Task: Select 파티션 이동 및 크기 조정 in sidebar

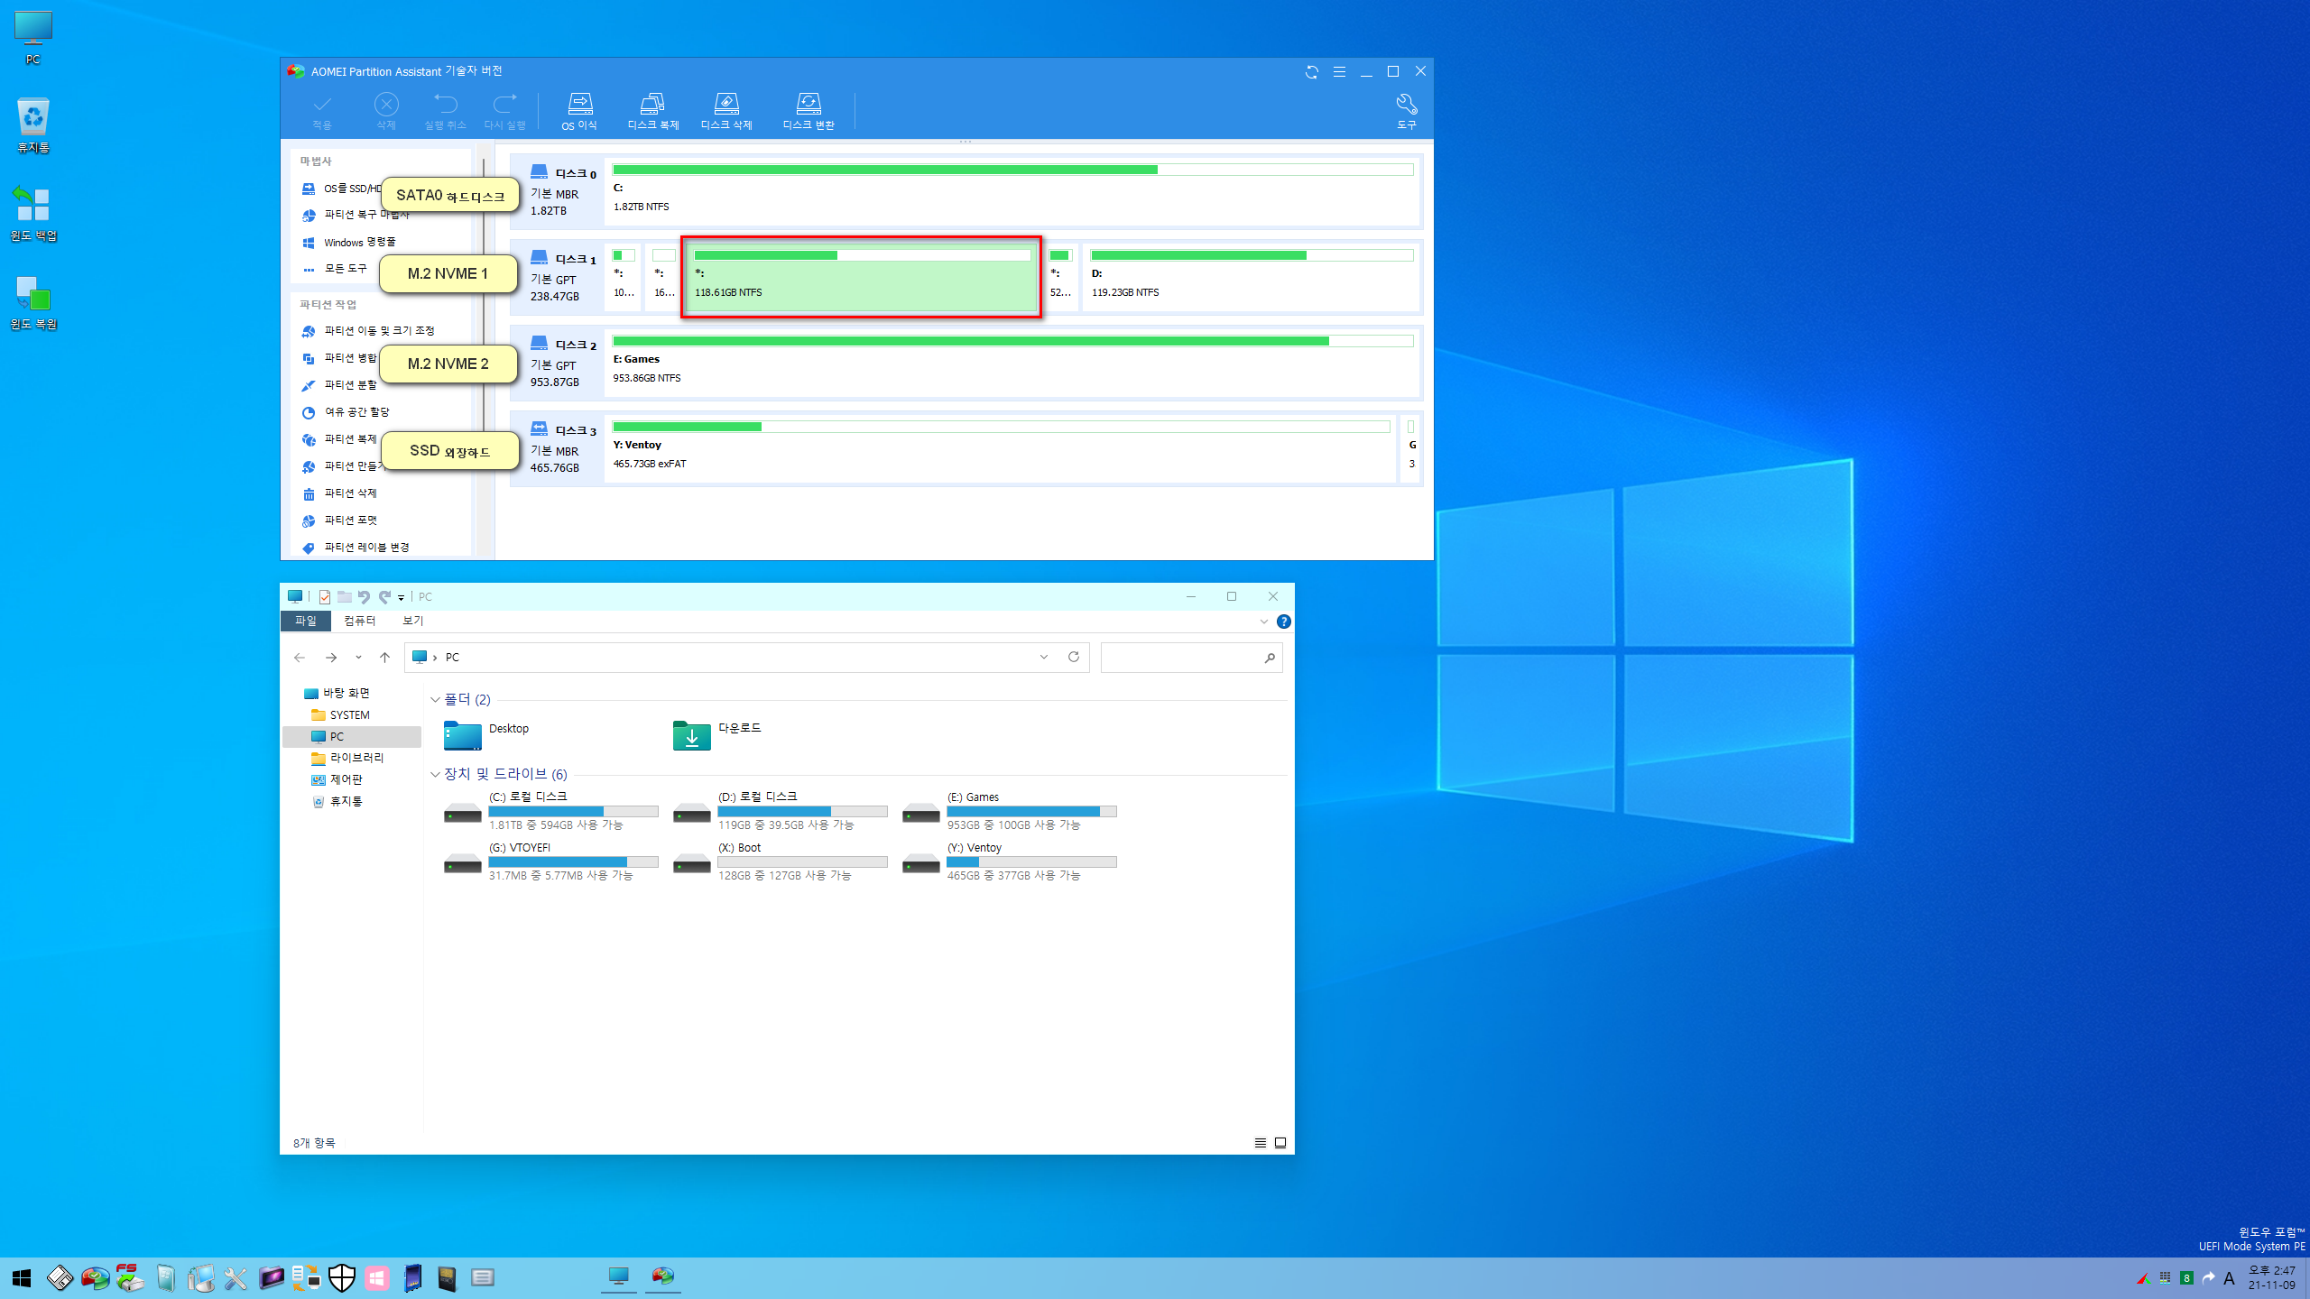Action: pos(379,331)
